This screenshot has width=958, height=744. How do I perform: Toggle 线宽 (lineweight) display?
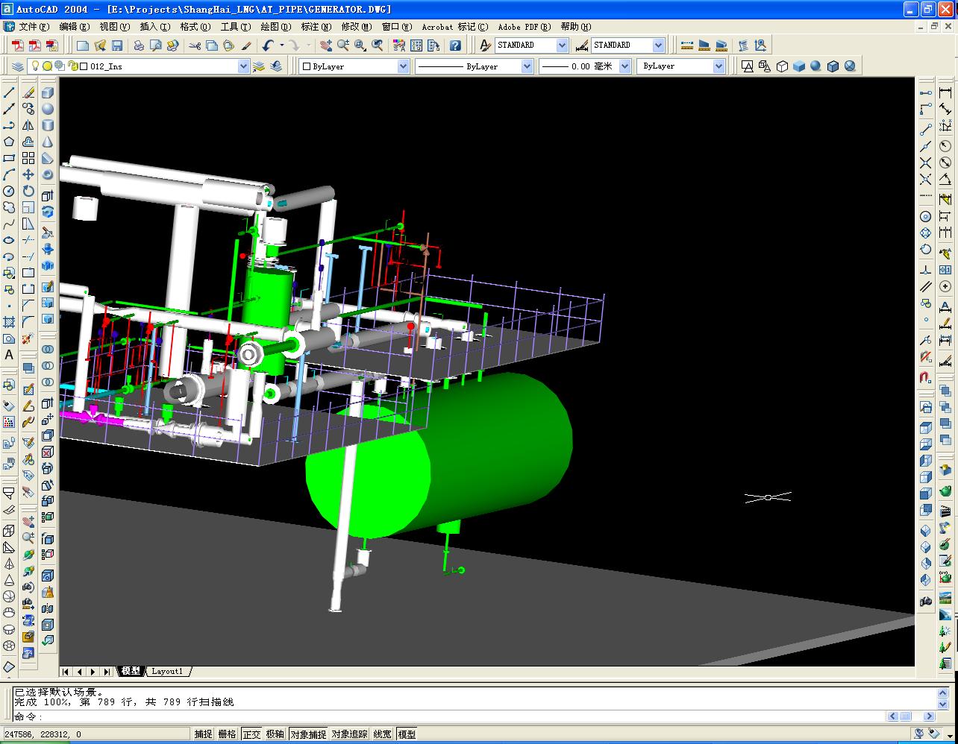tap(383, 734)
